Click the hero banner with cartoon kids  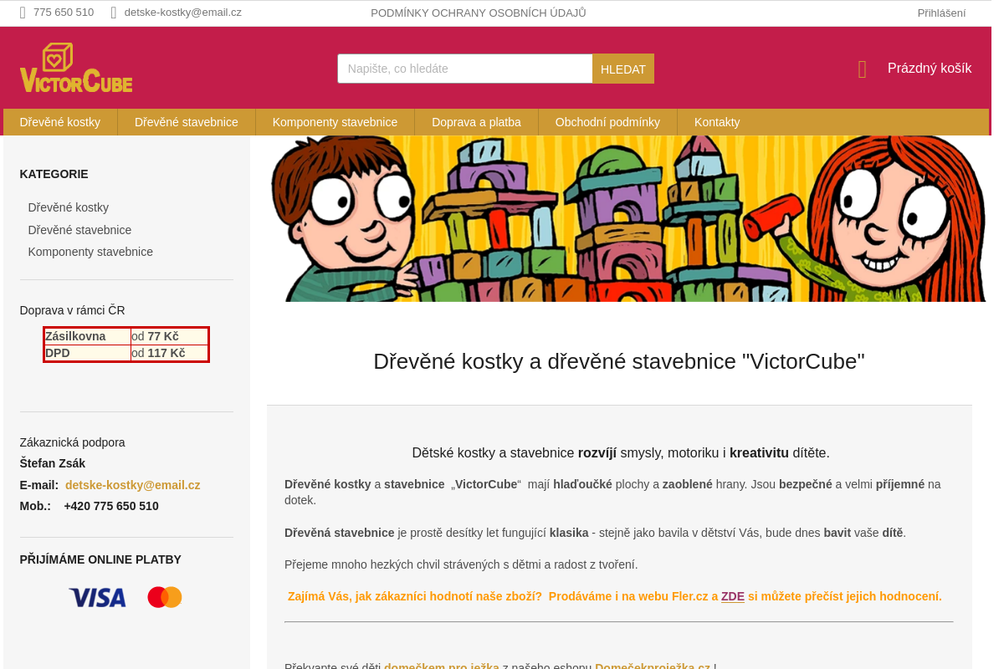tap(627, 219)
